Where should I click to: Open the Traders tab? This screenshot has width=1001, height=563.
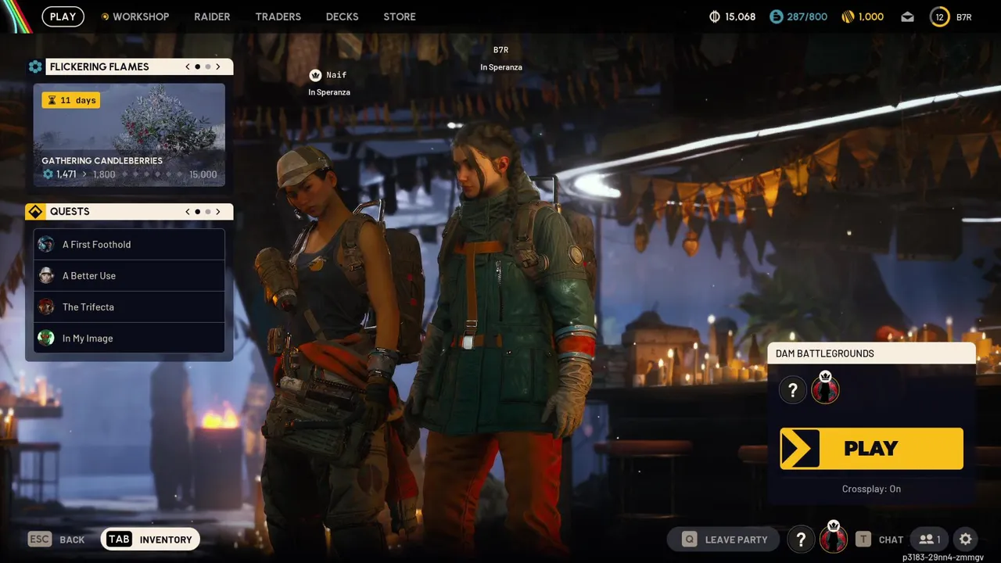[278, 16]
